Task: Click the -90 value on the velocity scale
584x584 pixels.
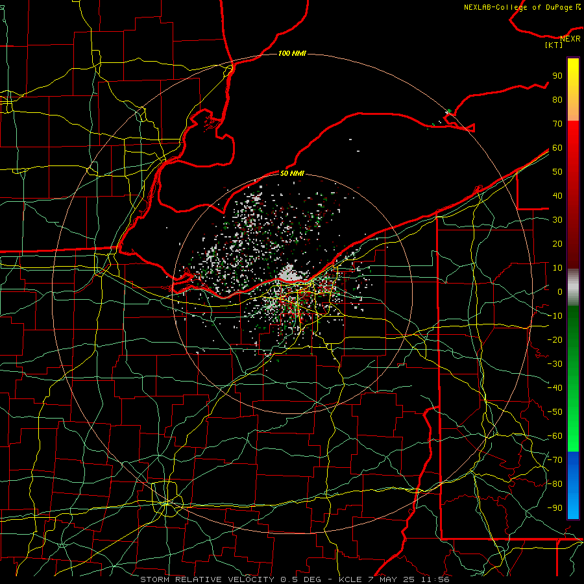Action: pyautogui.click(x=555, y=508)
